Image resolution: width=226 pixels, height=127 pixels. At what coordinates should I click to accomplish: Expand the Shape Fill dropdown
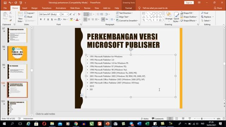point(187,13)
